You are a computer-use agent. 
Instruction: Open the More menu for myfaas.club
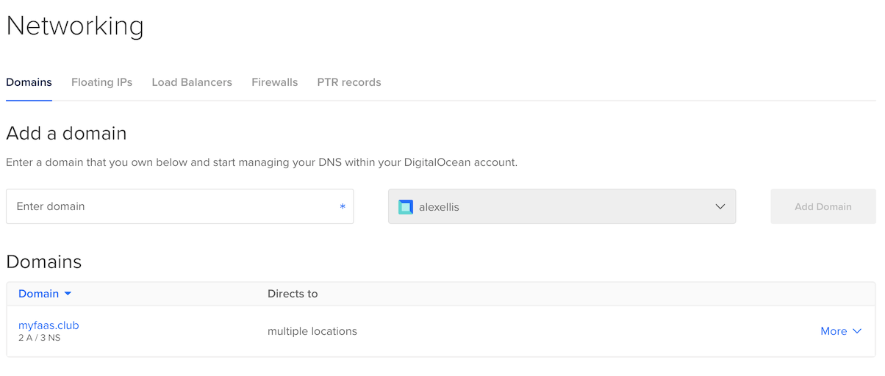pos(841,331)
